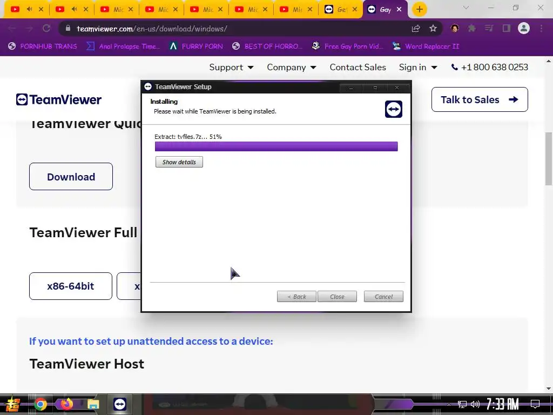Click the scrollbar down arrow on the page
The height and width of the screenshot is (415, 553).
tap(549, 389)
